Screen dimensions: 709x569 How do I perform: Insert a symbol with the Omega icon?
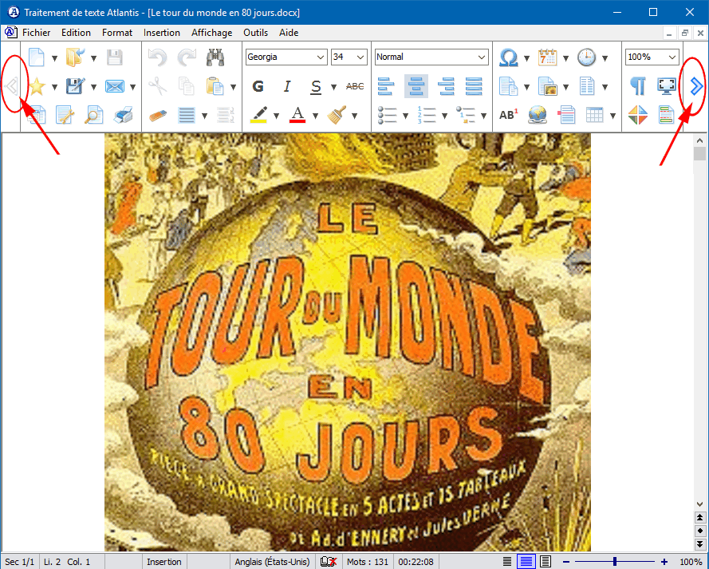point(508,57)
